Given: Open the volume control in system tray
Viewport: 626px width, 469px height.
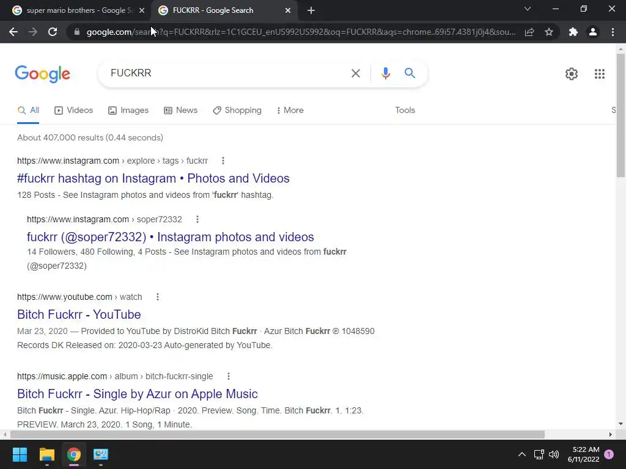Looking at the screenshot, I should tap(554, 454).
